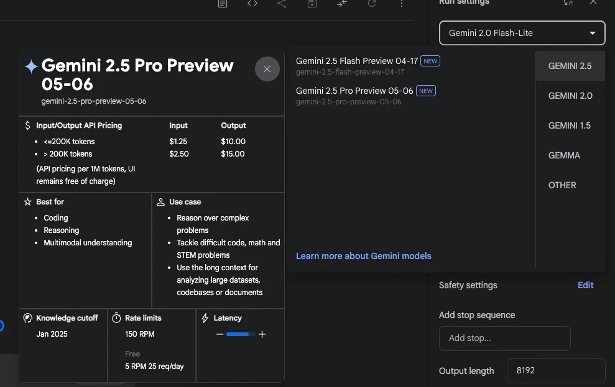Select the GEMINI 2.5 category tab
The width and height of the screenshot is (615, 387).
(570, 66)
